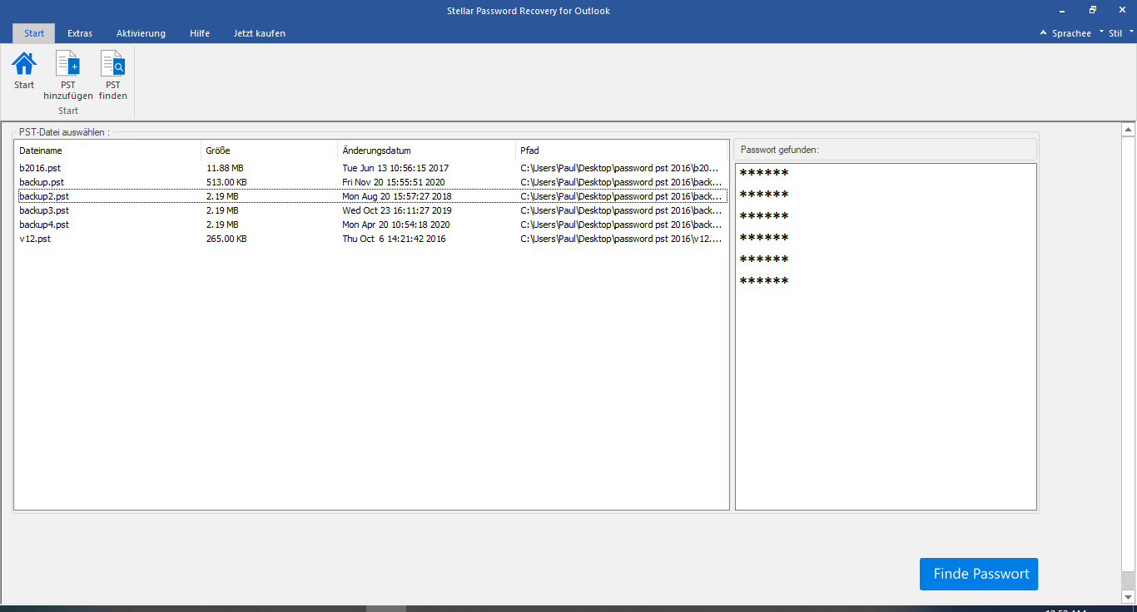Select the v12.pst file row

pos(371,239)
